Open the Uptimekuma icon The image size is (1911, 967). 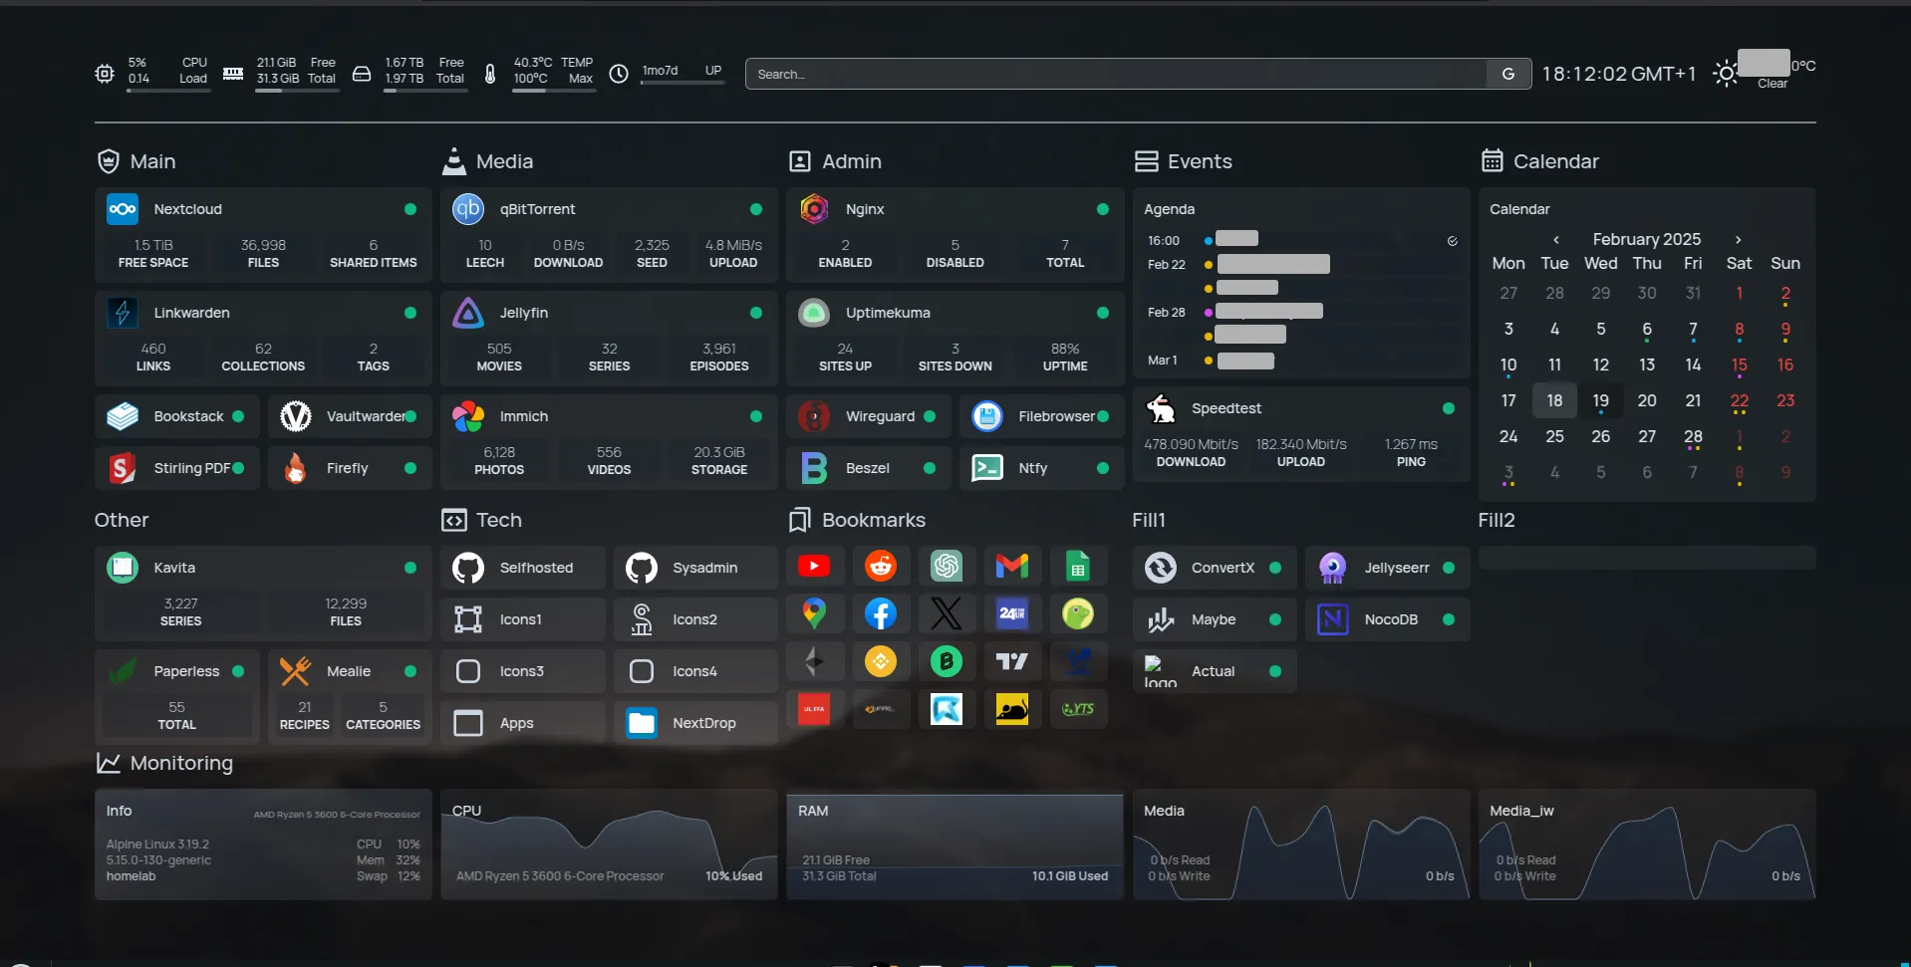pos(814,313)
